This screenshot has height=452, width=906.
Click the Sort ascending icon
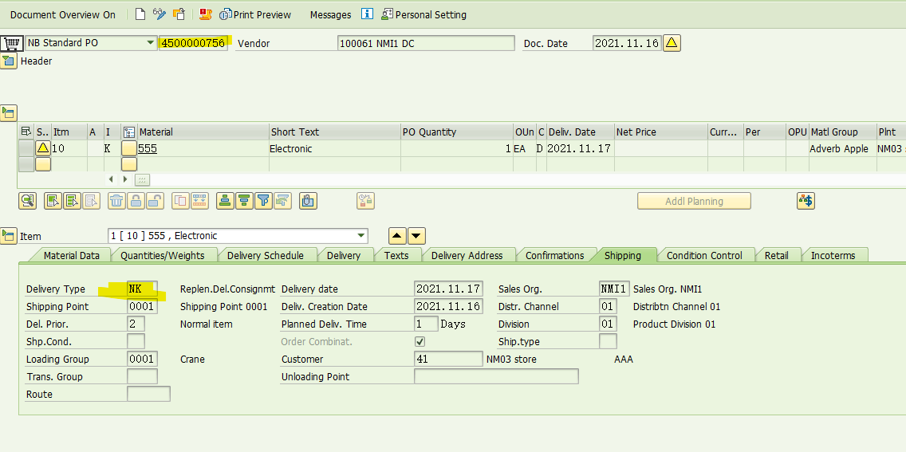pyautogui.click(x=226, y=201)
